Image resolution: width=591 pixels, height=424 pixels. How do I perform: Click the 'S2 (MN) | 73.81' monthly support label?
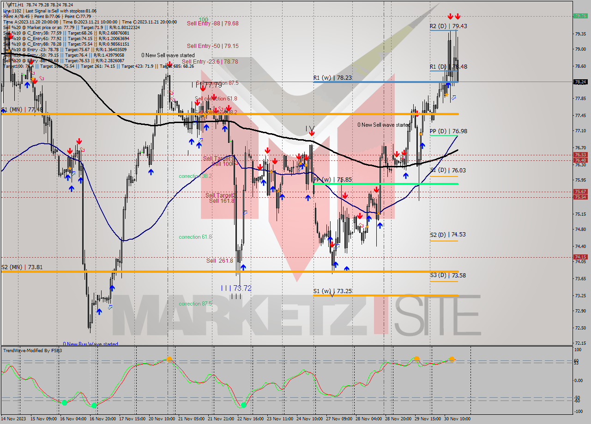pyautogui.click(x=22, y=267)
